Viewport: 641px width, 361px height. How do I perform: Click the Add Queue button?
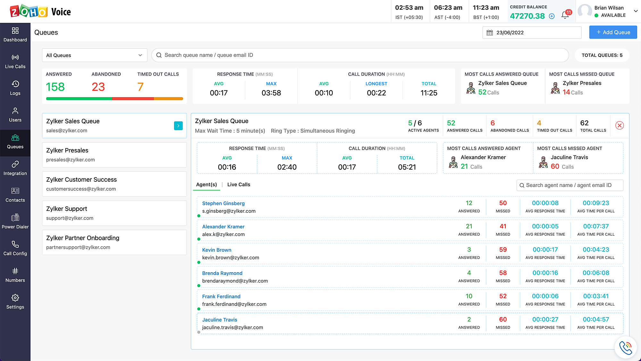613,32
